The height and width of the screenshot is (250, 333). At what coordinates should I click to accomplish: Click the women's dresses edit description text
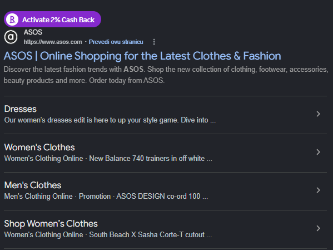(x=110, y=120)
